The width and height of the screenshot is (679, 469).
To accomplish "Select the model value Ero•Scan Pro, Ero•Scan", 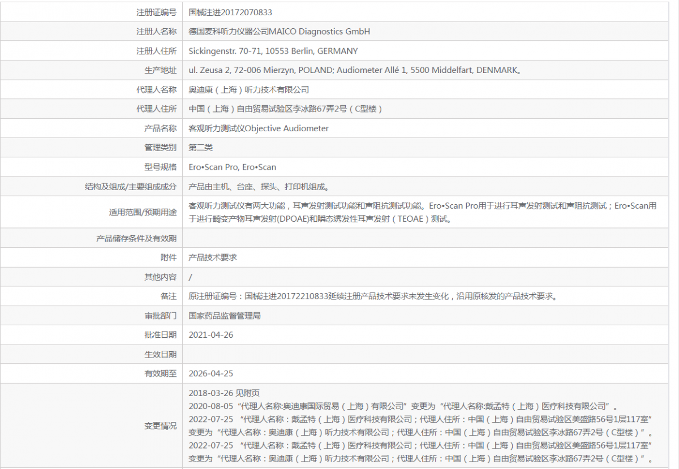I will pos(233,167).
